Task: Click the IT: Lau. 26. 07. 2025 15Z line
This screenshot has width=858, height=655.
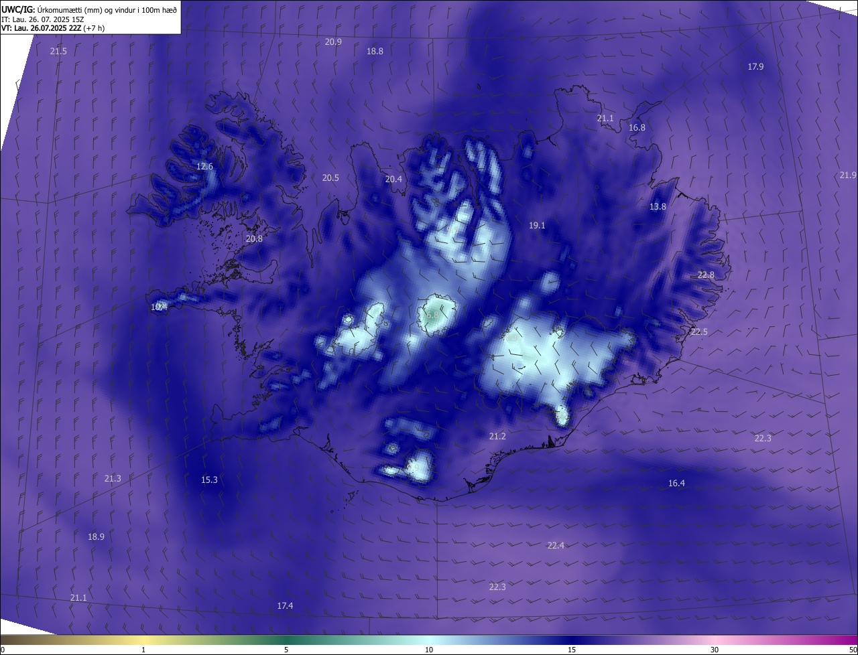Action: coord(42,19)
